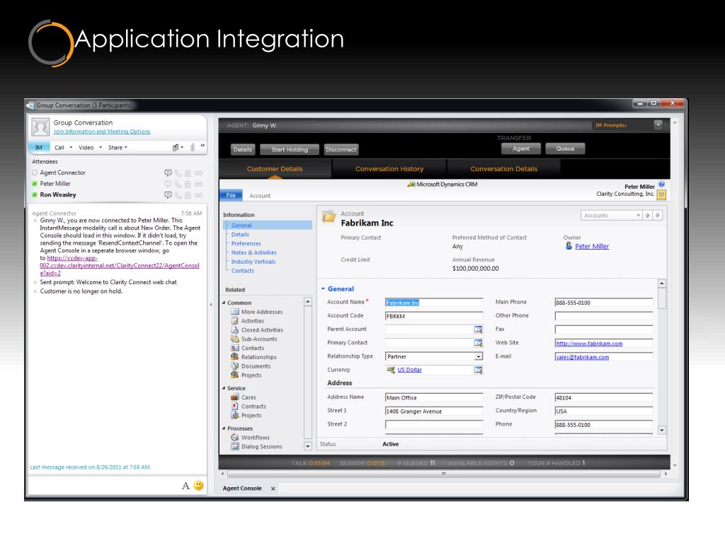Click the phone icon in Peter Miller row
Viewport: 725px width, 543px height.
[x=178, y=184]
